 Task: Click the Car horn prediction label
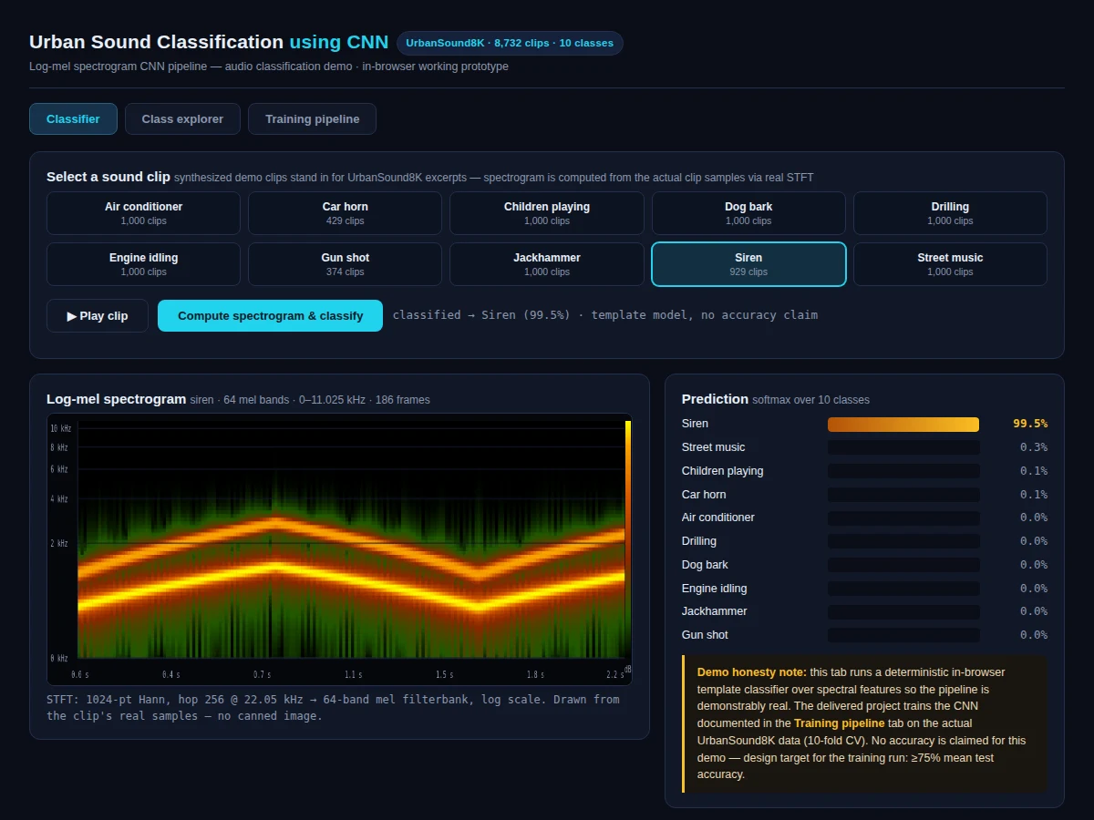(x=704, y=495)
